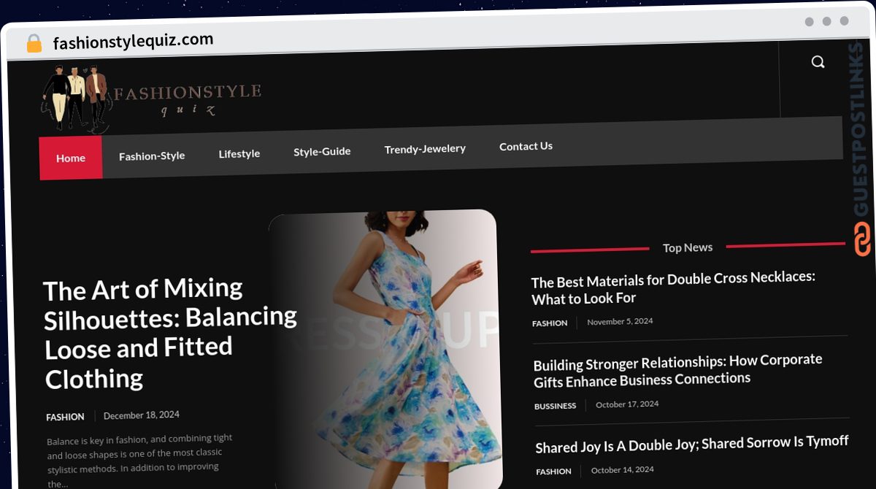The width and height of the screenshot is (876, 489).
Task: Select Lifestyle in the navigation bar
Action: coord(239,153)
